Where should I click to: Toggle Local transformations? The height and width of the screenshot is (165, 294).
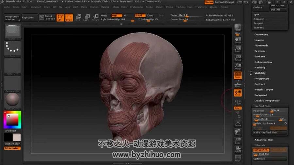[238, 93]
